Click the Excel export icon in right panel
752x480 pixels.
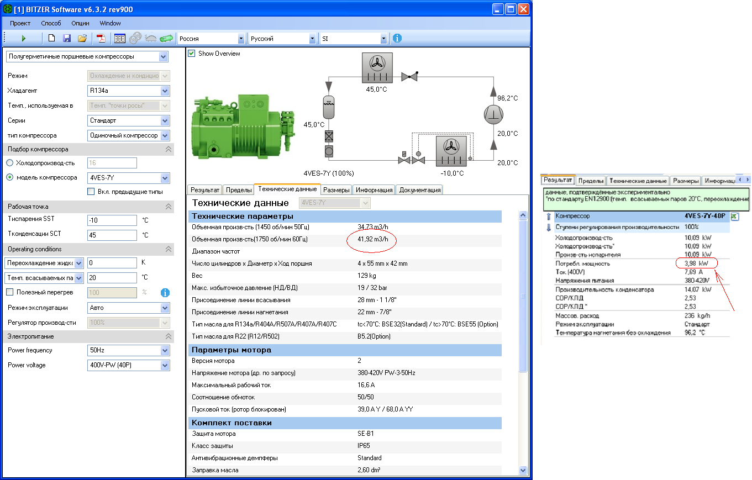click(x=734, y=217)
